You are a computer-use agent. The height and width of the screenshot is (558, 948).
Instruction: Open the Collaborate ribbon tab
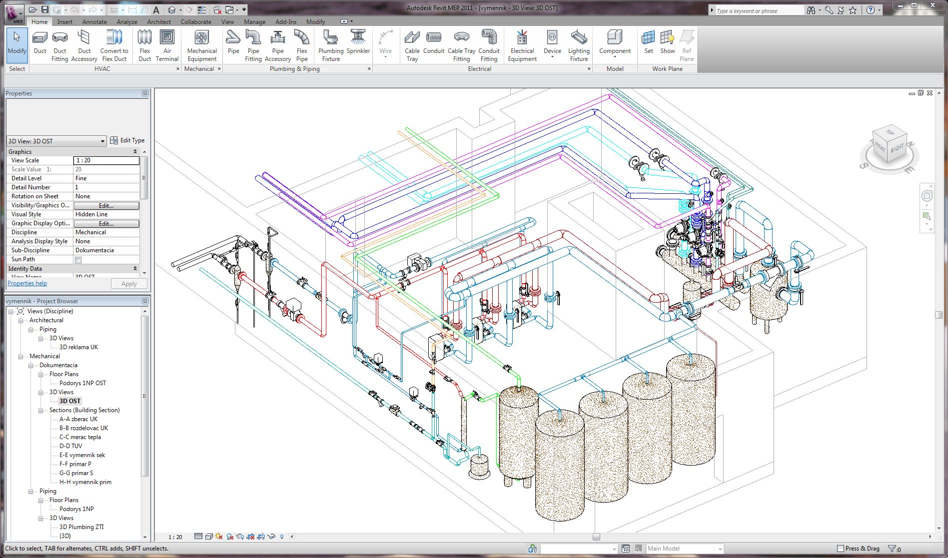[x=195, y=22]
